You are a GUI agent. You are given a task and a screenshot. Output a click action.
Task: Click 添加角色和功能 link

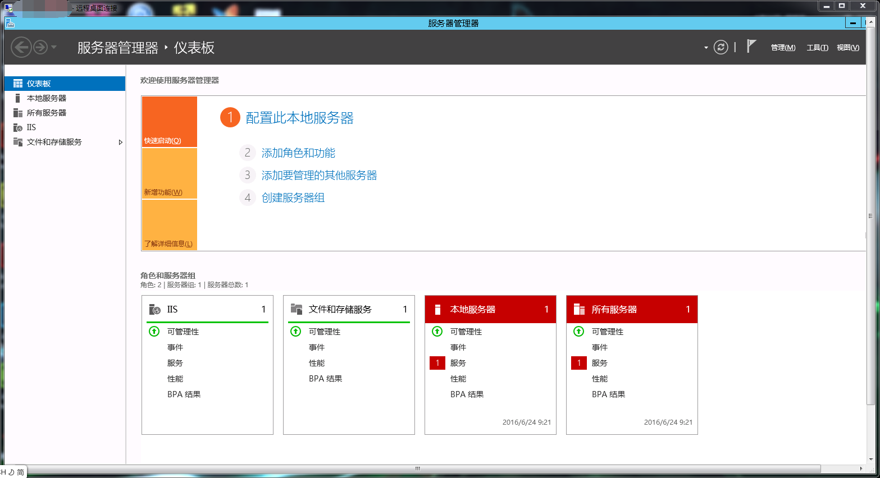[298, 153]
